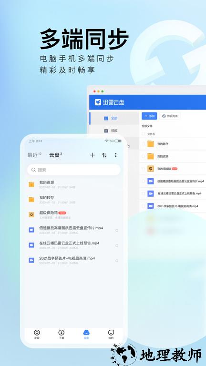Open 我的保险箱 name in desktop window list
The height and width of the screenshot is (366, 206).
pos(164,169)
